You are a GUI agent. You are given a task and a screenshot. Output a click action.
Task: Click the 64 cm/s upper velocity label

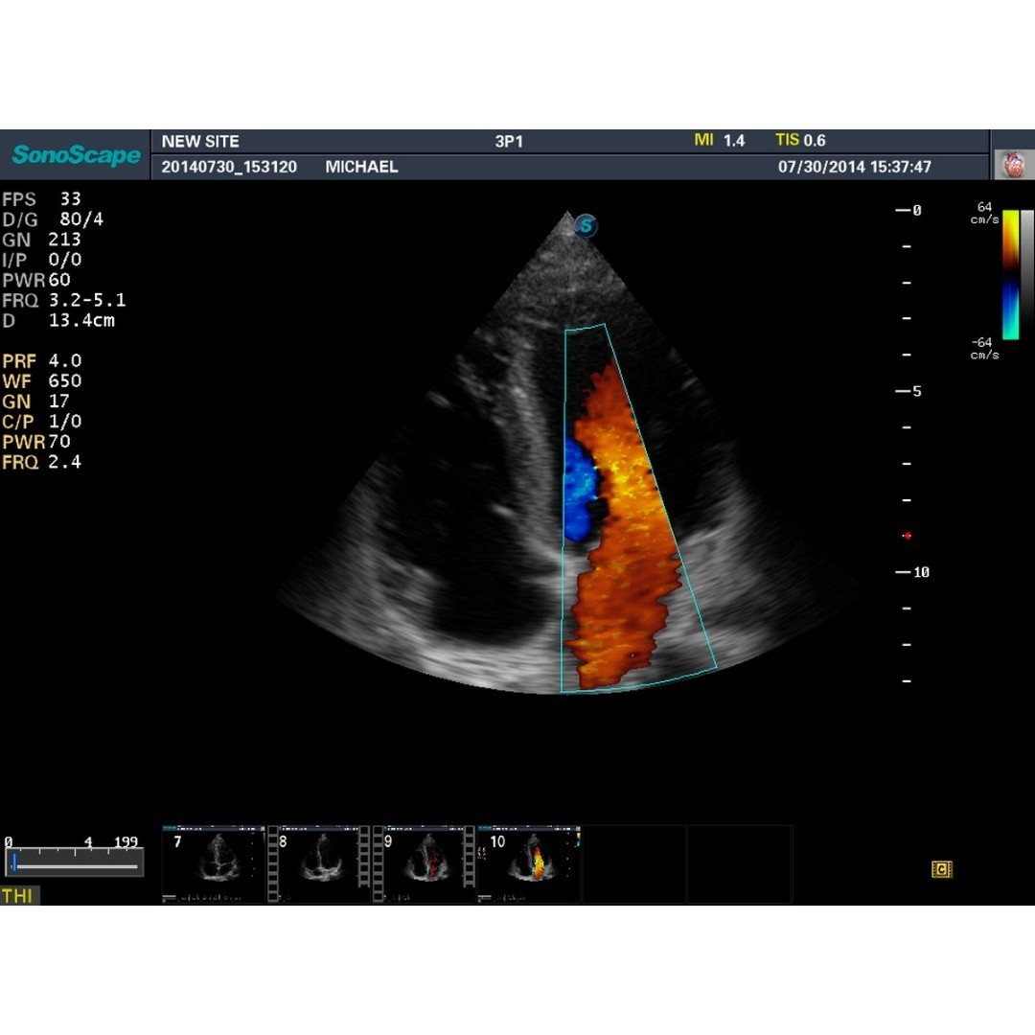[x=984, y=213]
